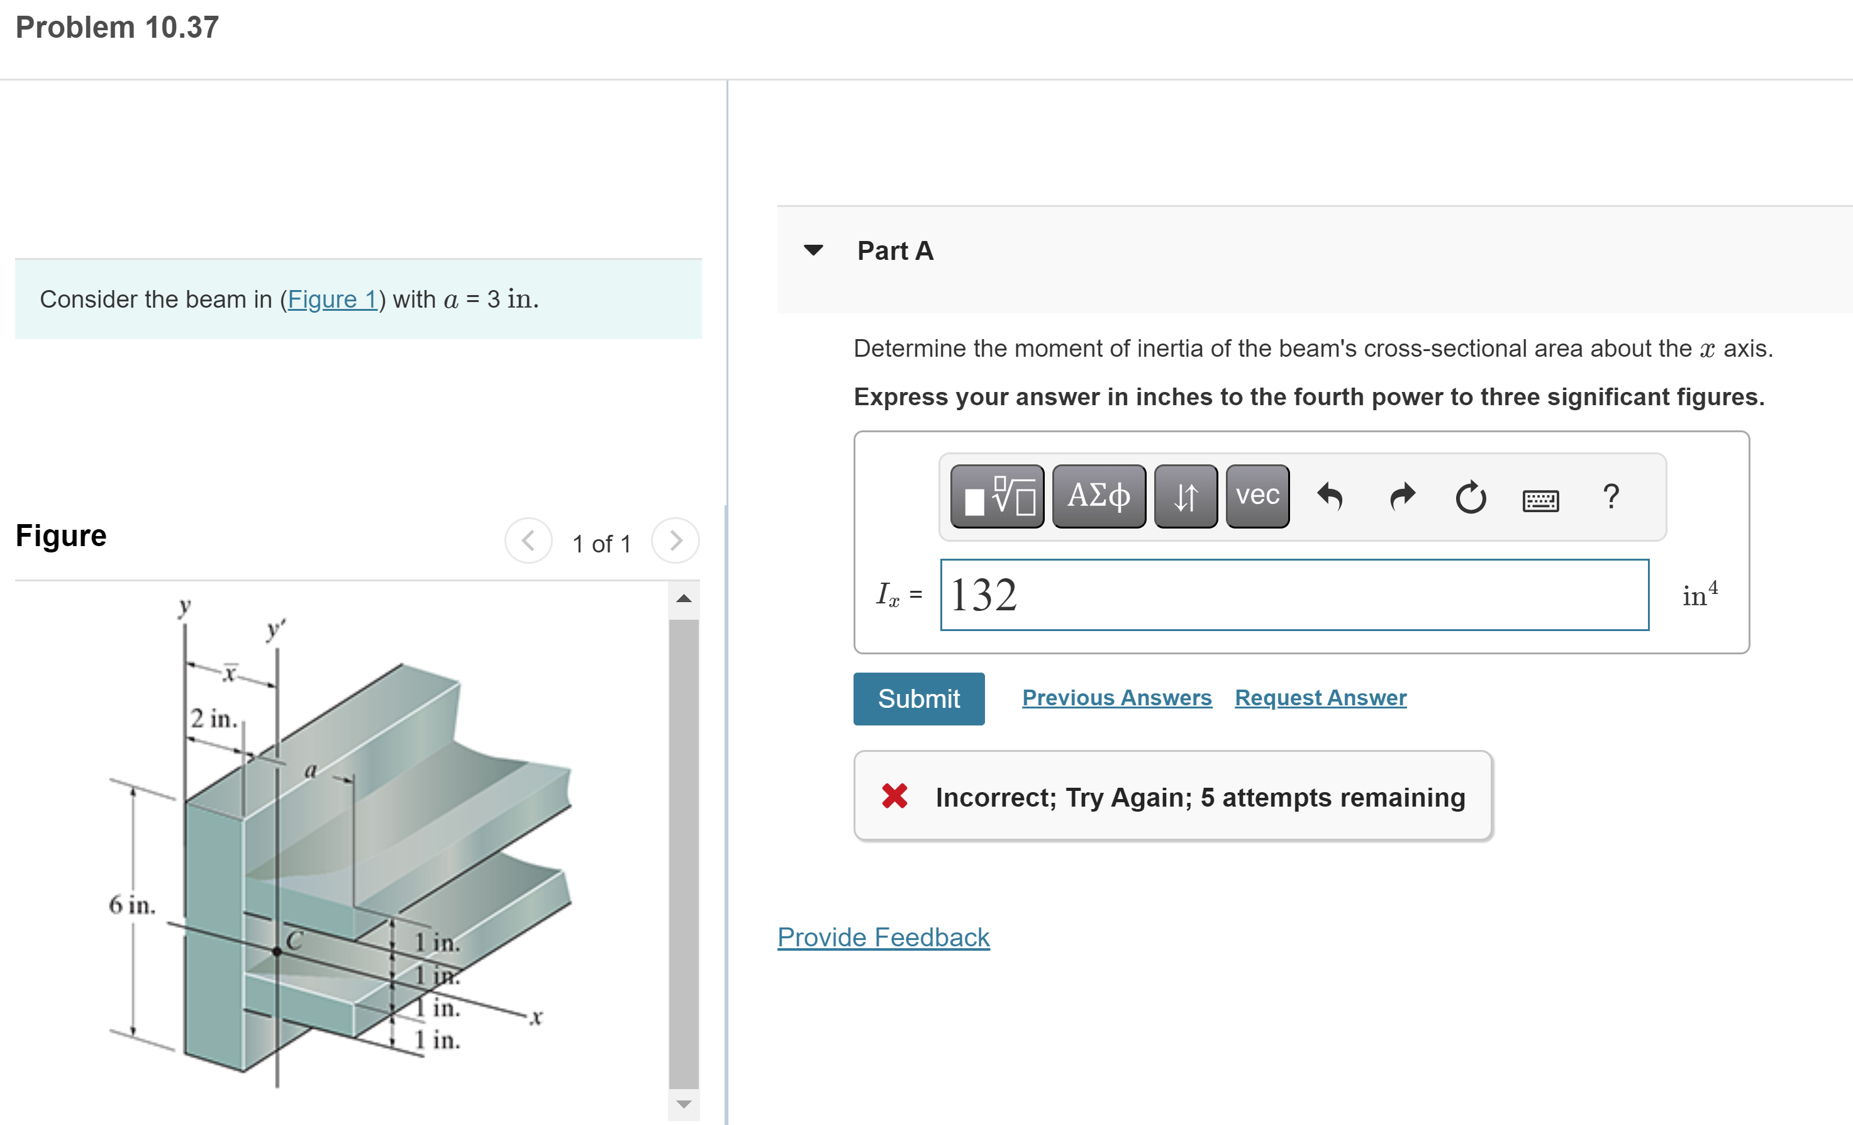This screenshot has width=1853, height=1125.
Task: Click the Submit button
Action: 918,698
